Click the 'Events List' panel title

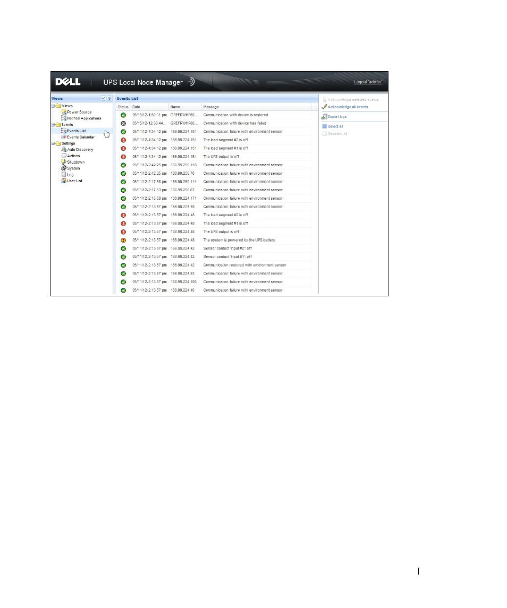point(128,98)
